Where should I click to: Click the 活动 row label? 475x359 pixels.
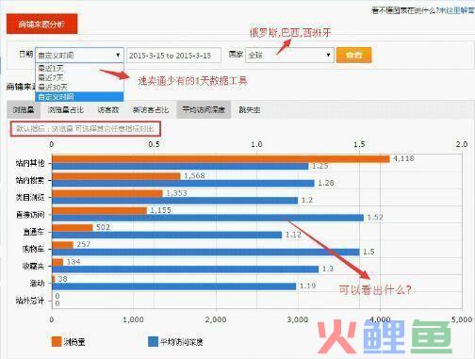37,284
